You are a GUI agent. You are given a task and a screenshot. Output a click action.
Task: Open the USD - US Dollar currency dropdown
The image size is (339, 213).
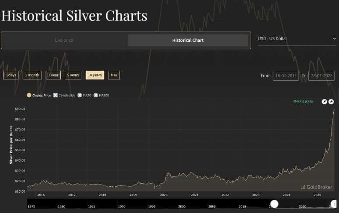(x=297, y=39)
